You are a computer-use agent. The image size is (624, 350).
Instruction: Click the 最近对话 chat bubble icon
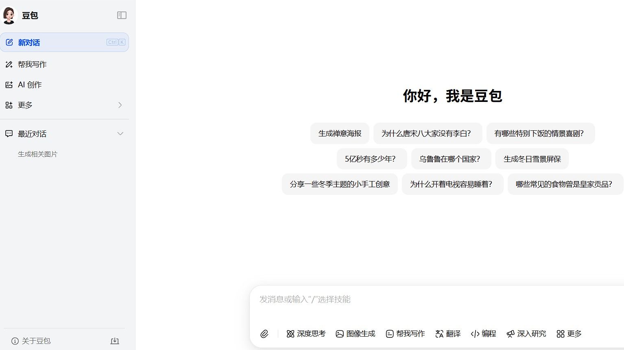9,134
